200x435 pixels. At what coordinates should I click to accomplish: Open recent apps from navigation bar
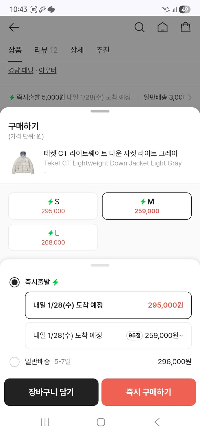coord(45,422)
